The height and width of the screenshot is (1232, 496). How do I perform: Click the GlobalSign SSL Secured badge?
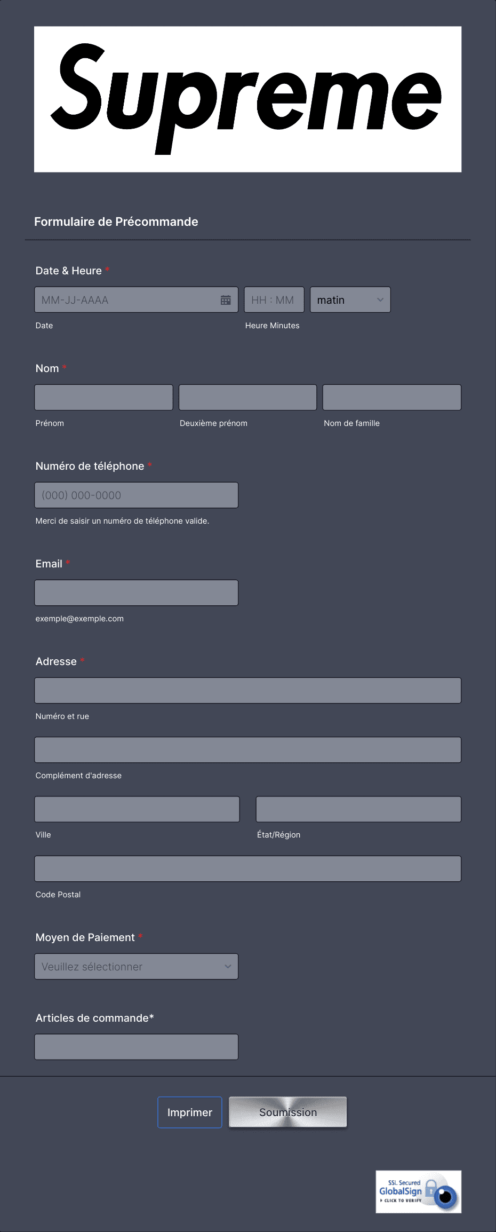[419, 1192]
